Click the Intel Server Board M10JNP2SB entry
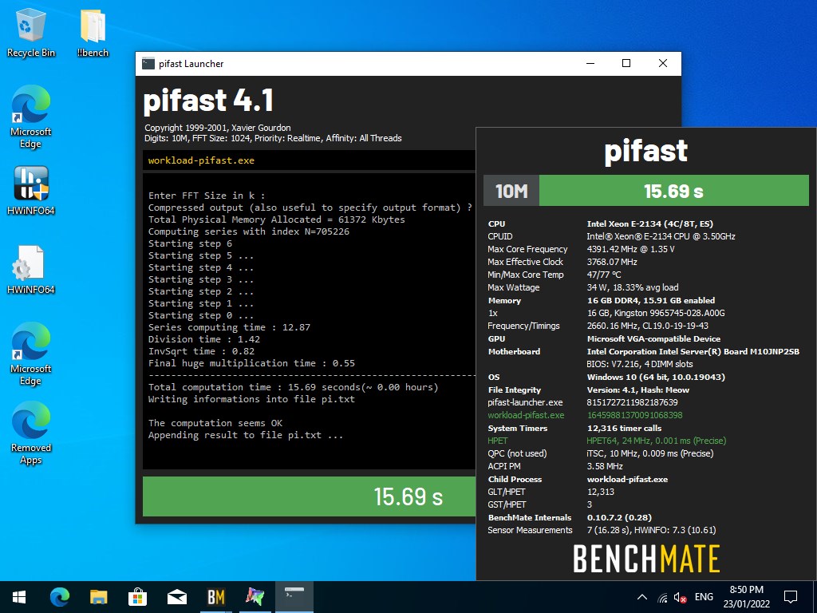 (693, 351)
